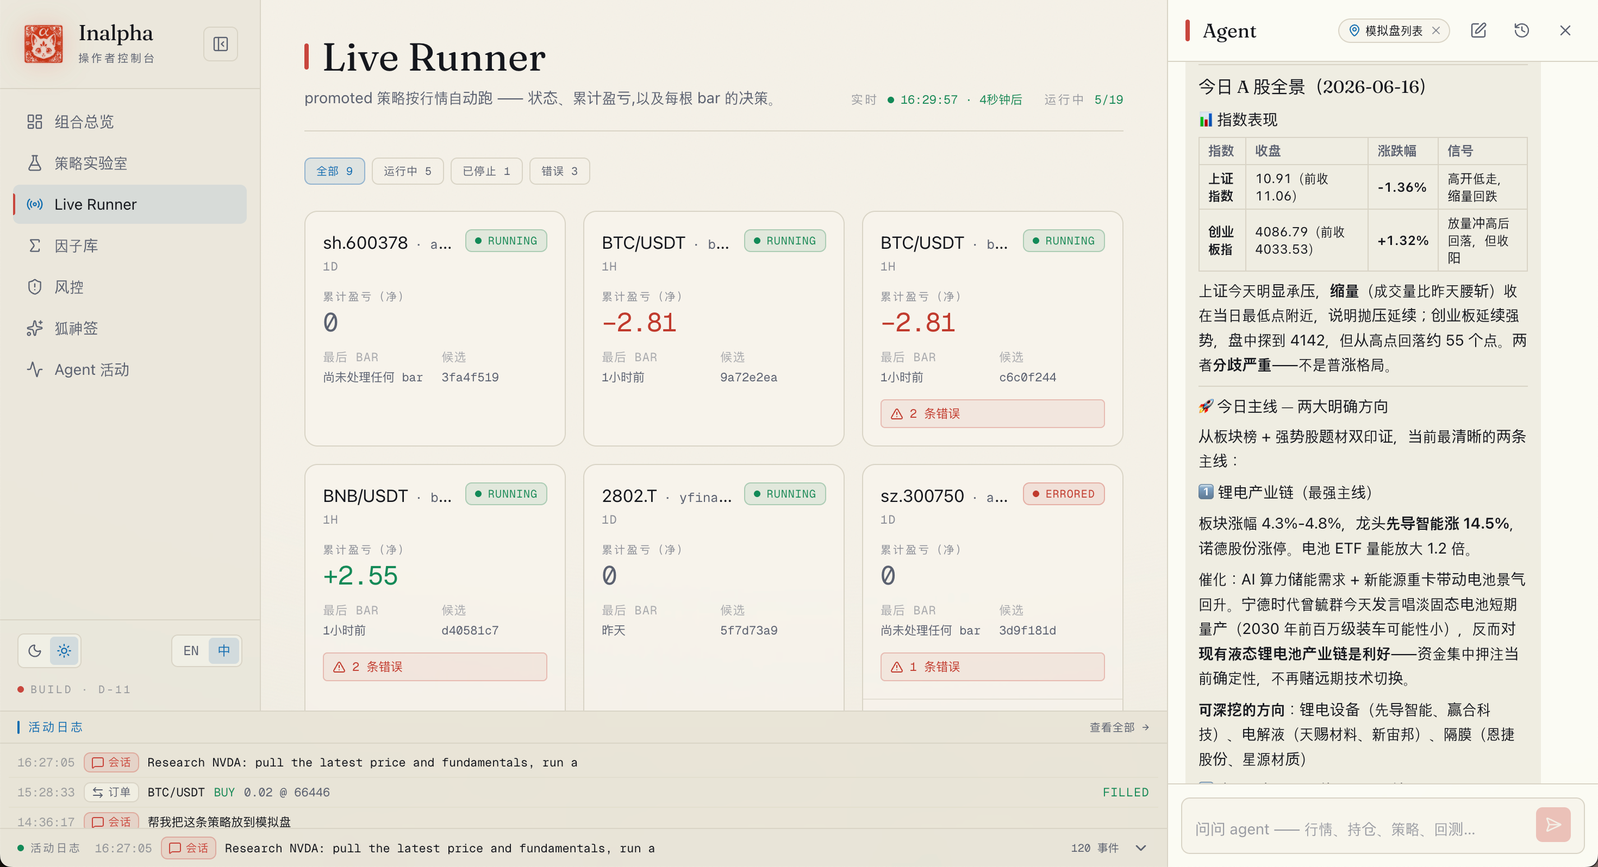Screen dimensions: 1598x867
Task: Click 查看全部 activity log link
Action: 1119,727
